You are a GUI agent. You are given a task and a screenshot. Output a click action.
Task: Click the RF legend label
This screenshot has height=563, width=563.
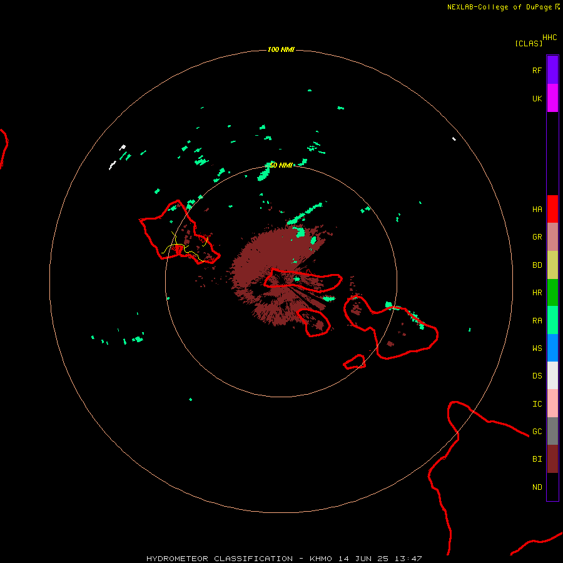537,71
